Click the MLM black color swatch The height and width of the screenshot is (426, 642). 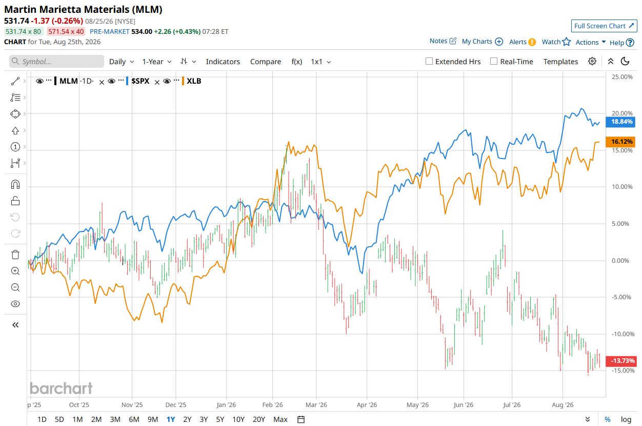tap(55, 81)
